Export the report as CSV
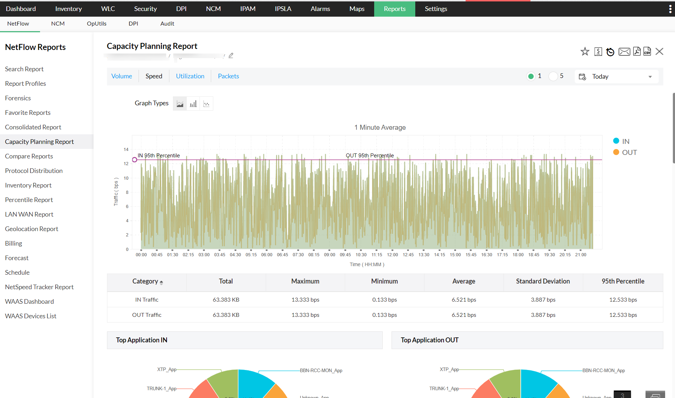Image resolution: width=675 pixels, height=398 pixels. click(647, 51)
